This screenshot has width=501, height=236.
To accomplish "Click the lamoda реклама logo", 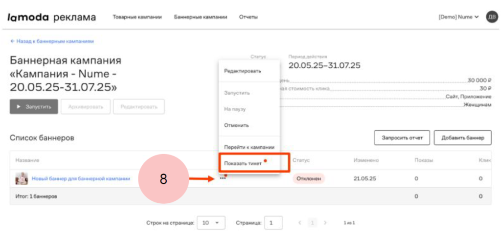I will coord(51,17).
